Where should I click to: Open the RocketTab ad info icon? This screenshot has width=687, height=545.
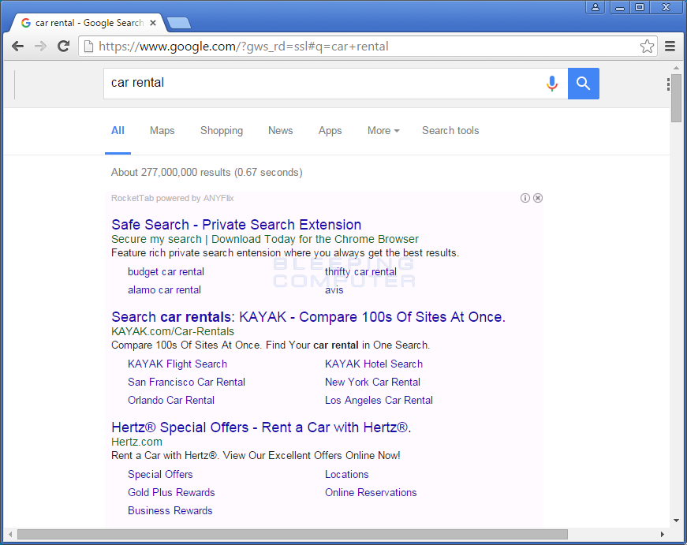tap(525, 198)
